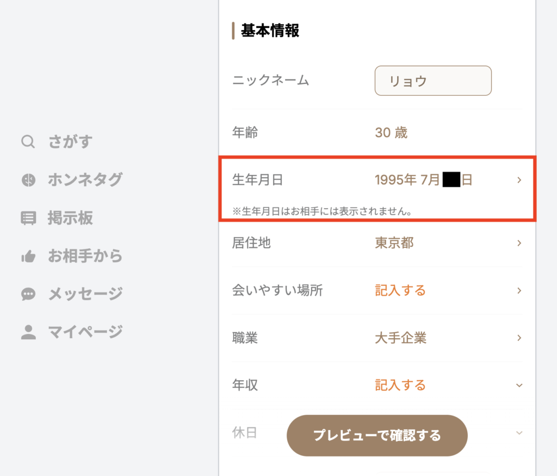
Task: Click chevron beside 会いやすい場所
Action: [x=518, y=290]
